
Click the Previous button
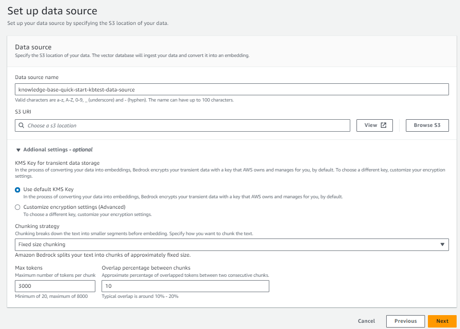coord(405,321)
